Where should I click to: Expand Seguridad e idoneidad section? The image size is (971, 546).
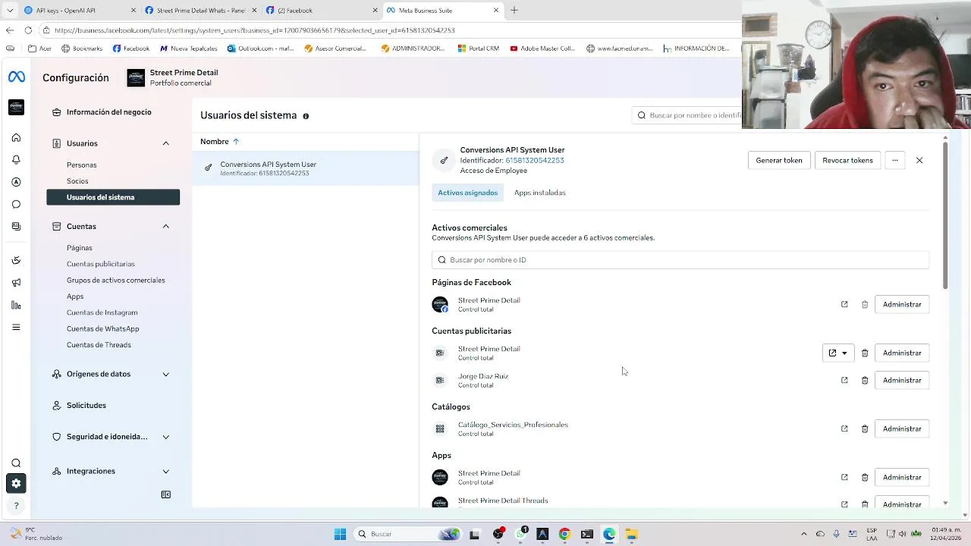[x=165, y=437]
